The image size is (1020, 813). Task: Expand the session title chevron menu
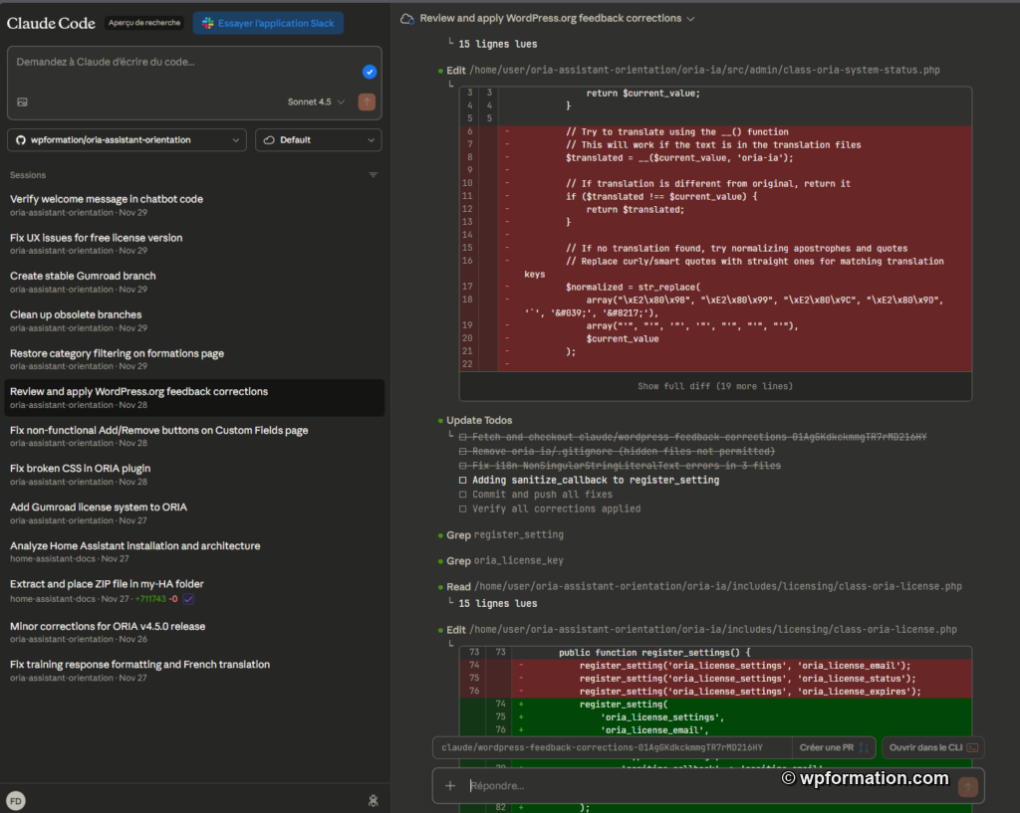point(691,19)
